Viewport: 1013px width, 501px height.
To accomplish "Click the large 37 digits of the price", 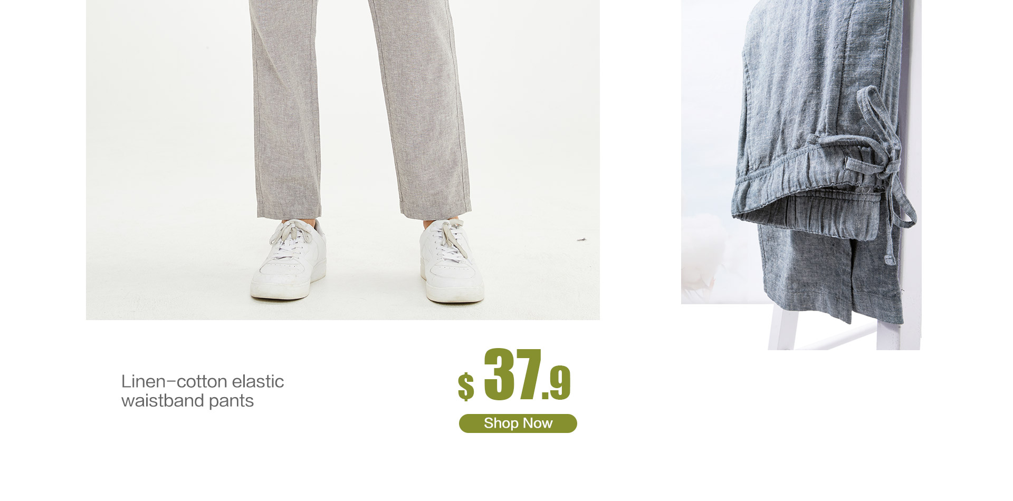I will coord(512,373).
